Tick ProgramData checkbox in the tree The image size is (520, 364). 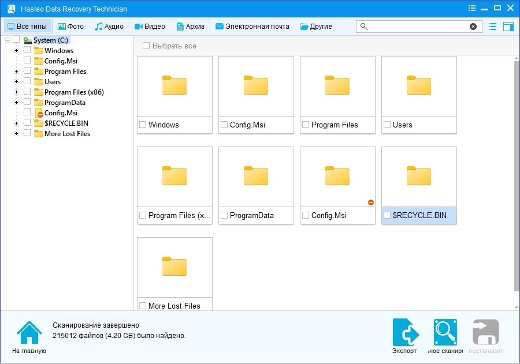click(27, 102)
